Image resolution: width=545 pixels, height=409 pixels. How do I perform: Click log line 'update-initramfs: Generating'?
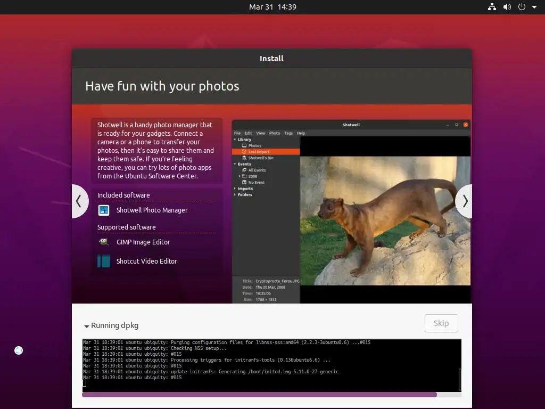coord(254,372)
